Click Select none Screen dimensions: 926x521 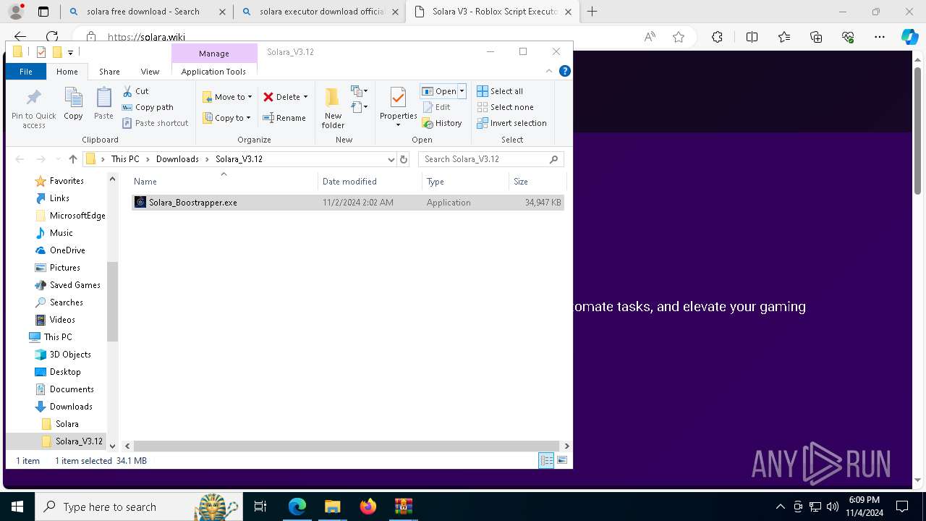pyautogui.click(x=505, y=107)
